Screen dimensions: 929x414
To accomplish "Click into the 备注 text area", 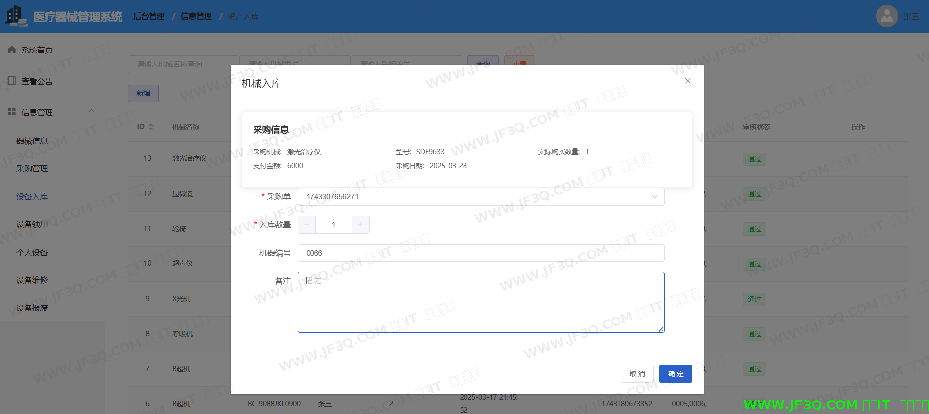I will [480, 302].
